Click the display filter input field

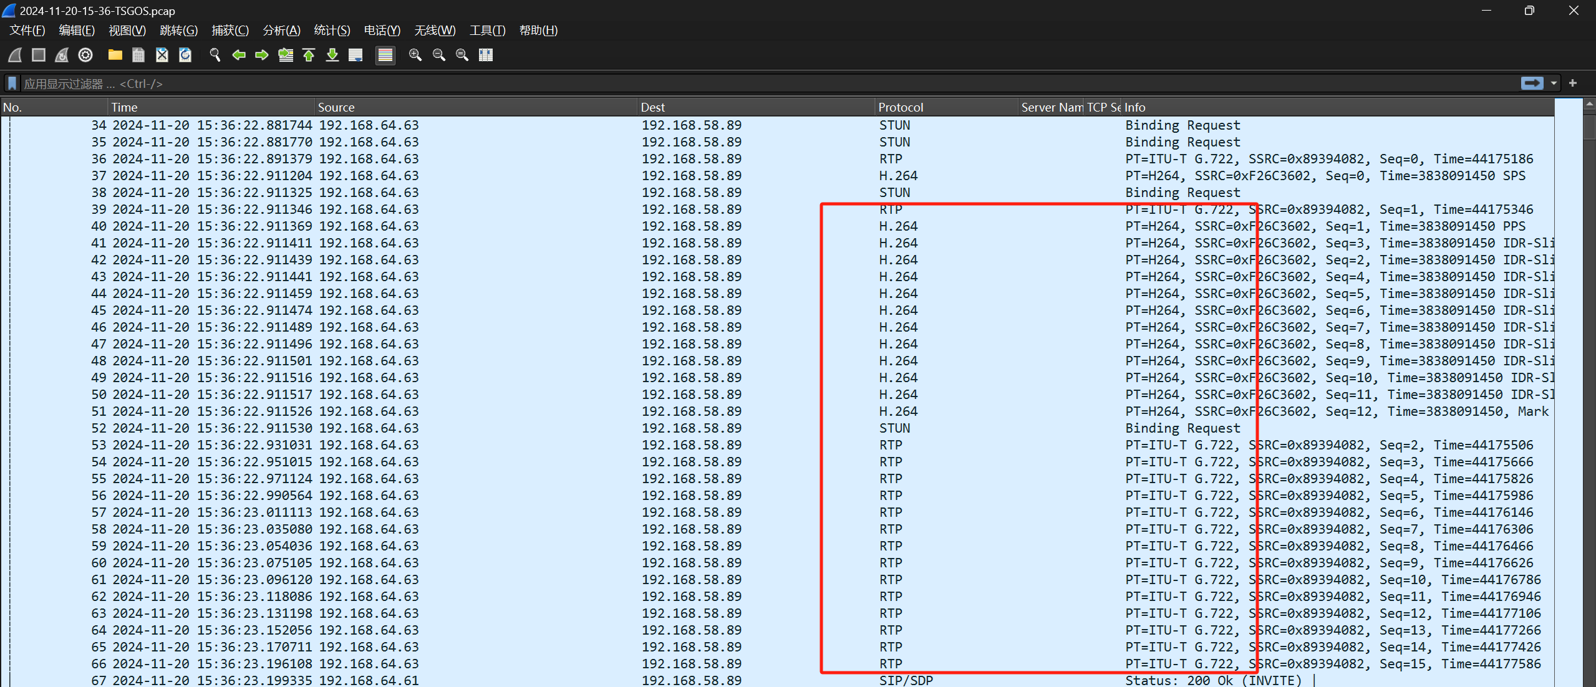pyautogui.click(x=748, y=84)
